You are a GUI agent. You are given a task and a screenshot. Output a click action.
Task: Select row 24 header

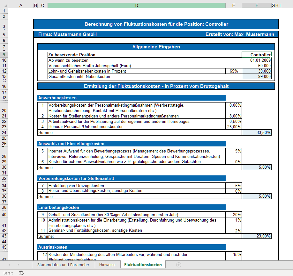(x=4, y=132)
